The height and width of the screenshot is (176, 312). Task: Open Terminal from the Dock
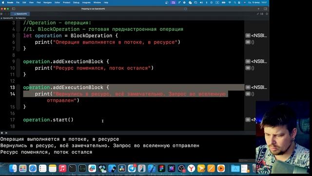[x=72, y=168]
